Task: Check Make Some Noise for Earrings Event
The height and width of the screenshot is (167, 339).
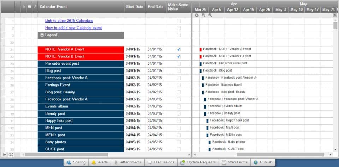Action: point(179,85)
